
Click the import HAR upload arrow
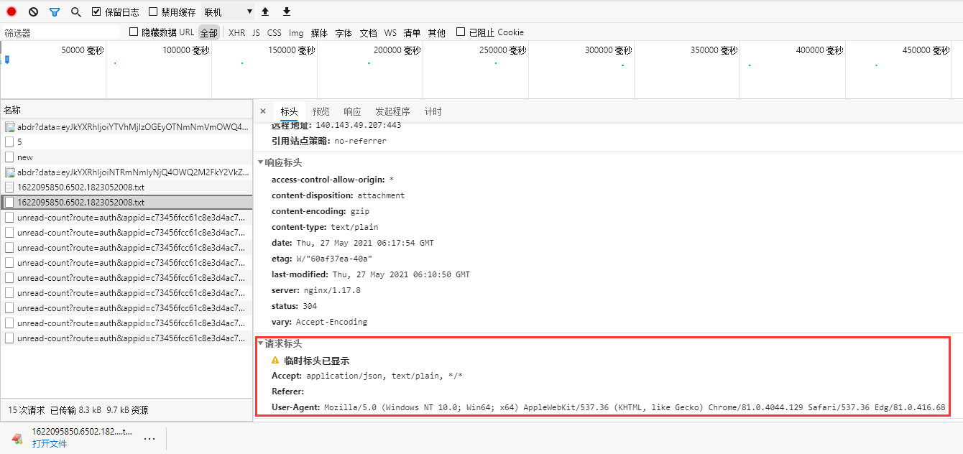pos(265,12)
